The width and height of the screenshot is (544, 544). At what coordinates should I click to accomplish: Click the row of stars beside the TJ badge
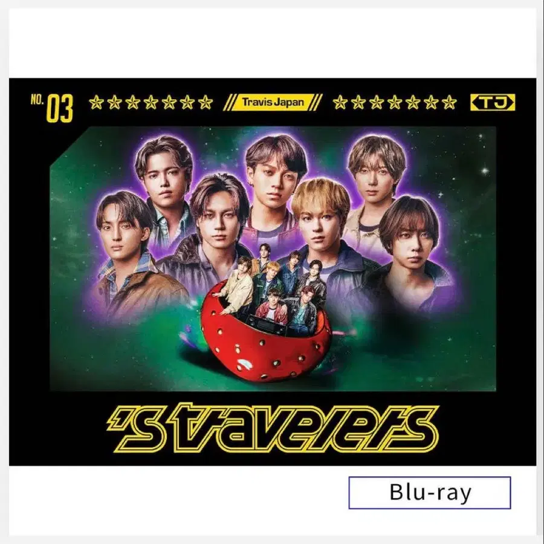tap(395, 103)
